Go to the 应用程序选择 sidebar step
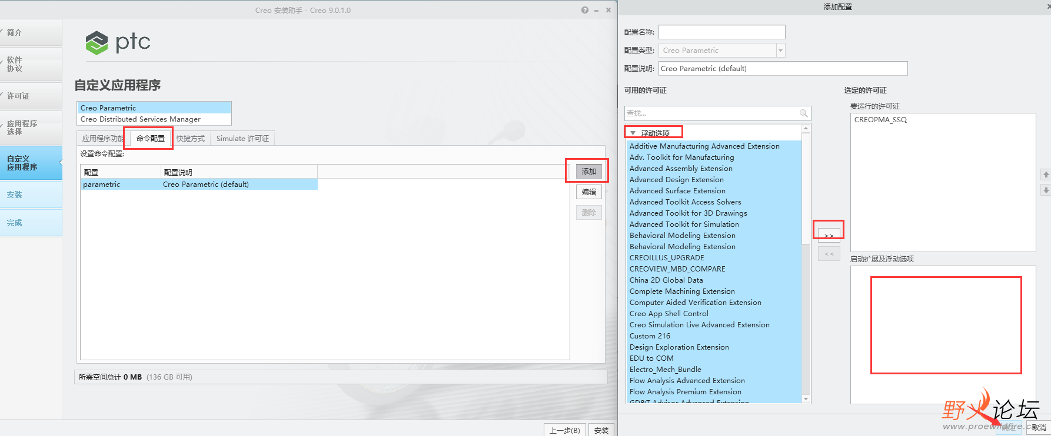The width and height of the screenshot is (1051, 436). pos(31,128)
